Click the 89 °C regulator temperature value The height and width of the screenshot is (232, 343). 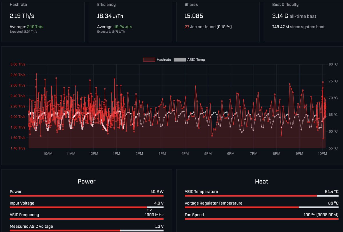[333, 203]
